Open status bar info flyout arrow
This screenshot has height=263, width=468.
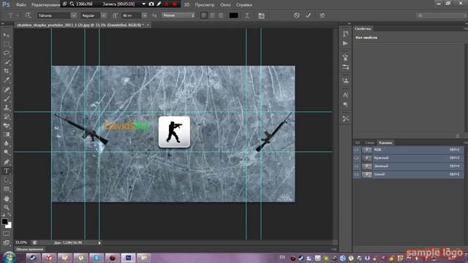[x=99, y=243]
